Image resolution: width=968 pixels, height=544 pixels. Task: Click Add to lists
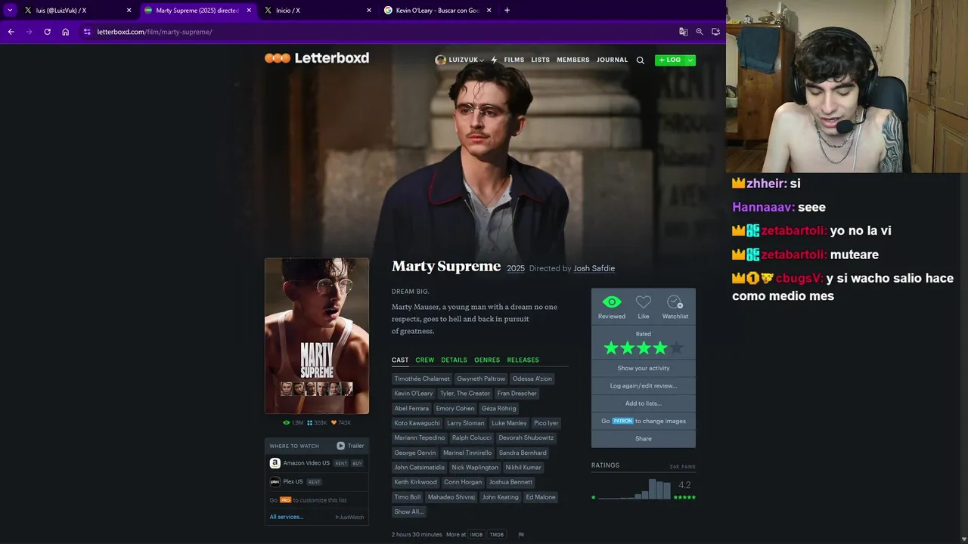click(644, 403)
